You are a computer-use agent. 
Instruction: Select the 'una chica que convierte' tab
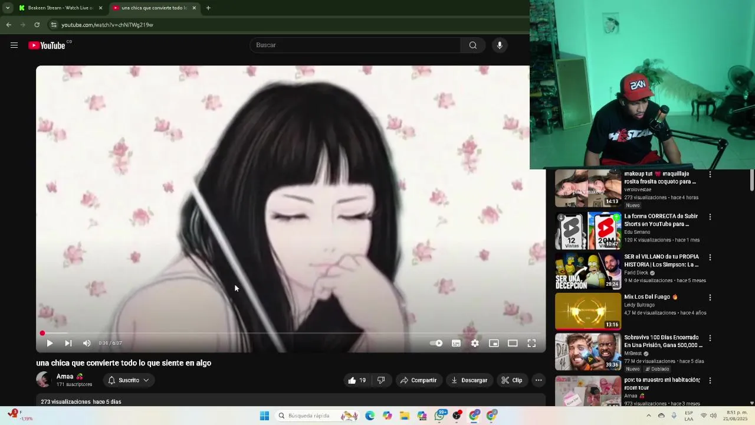click(154, 8)
